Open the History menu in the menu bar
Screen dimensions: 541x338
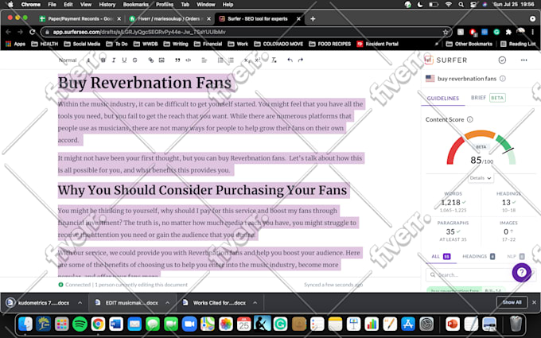[x=107, y=5]
